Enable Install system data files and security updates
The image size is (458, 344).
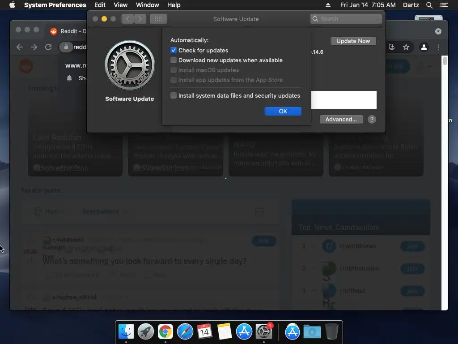[x=174, y=96]
